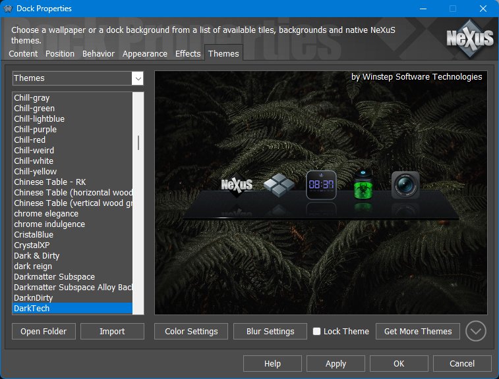The image size is (499, 379).
Task: Click Get More Themes button
Action: 418,332
